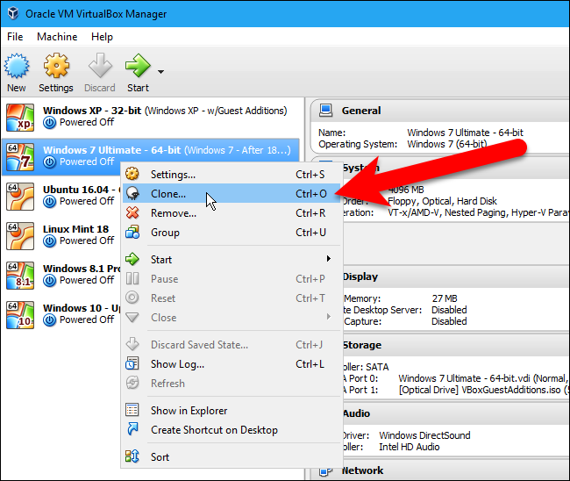Click the Show in Explorer list icon
Viewport: 570px width, 481px height.
coord(132,410)
